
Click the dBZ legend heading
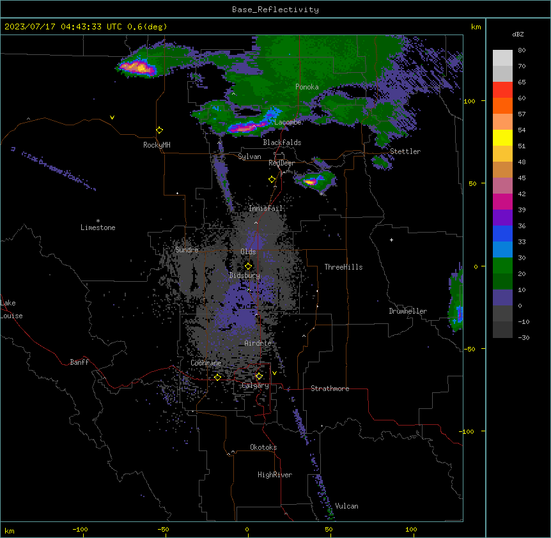[518, 34]
